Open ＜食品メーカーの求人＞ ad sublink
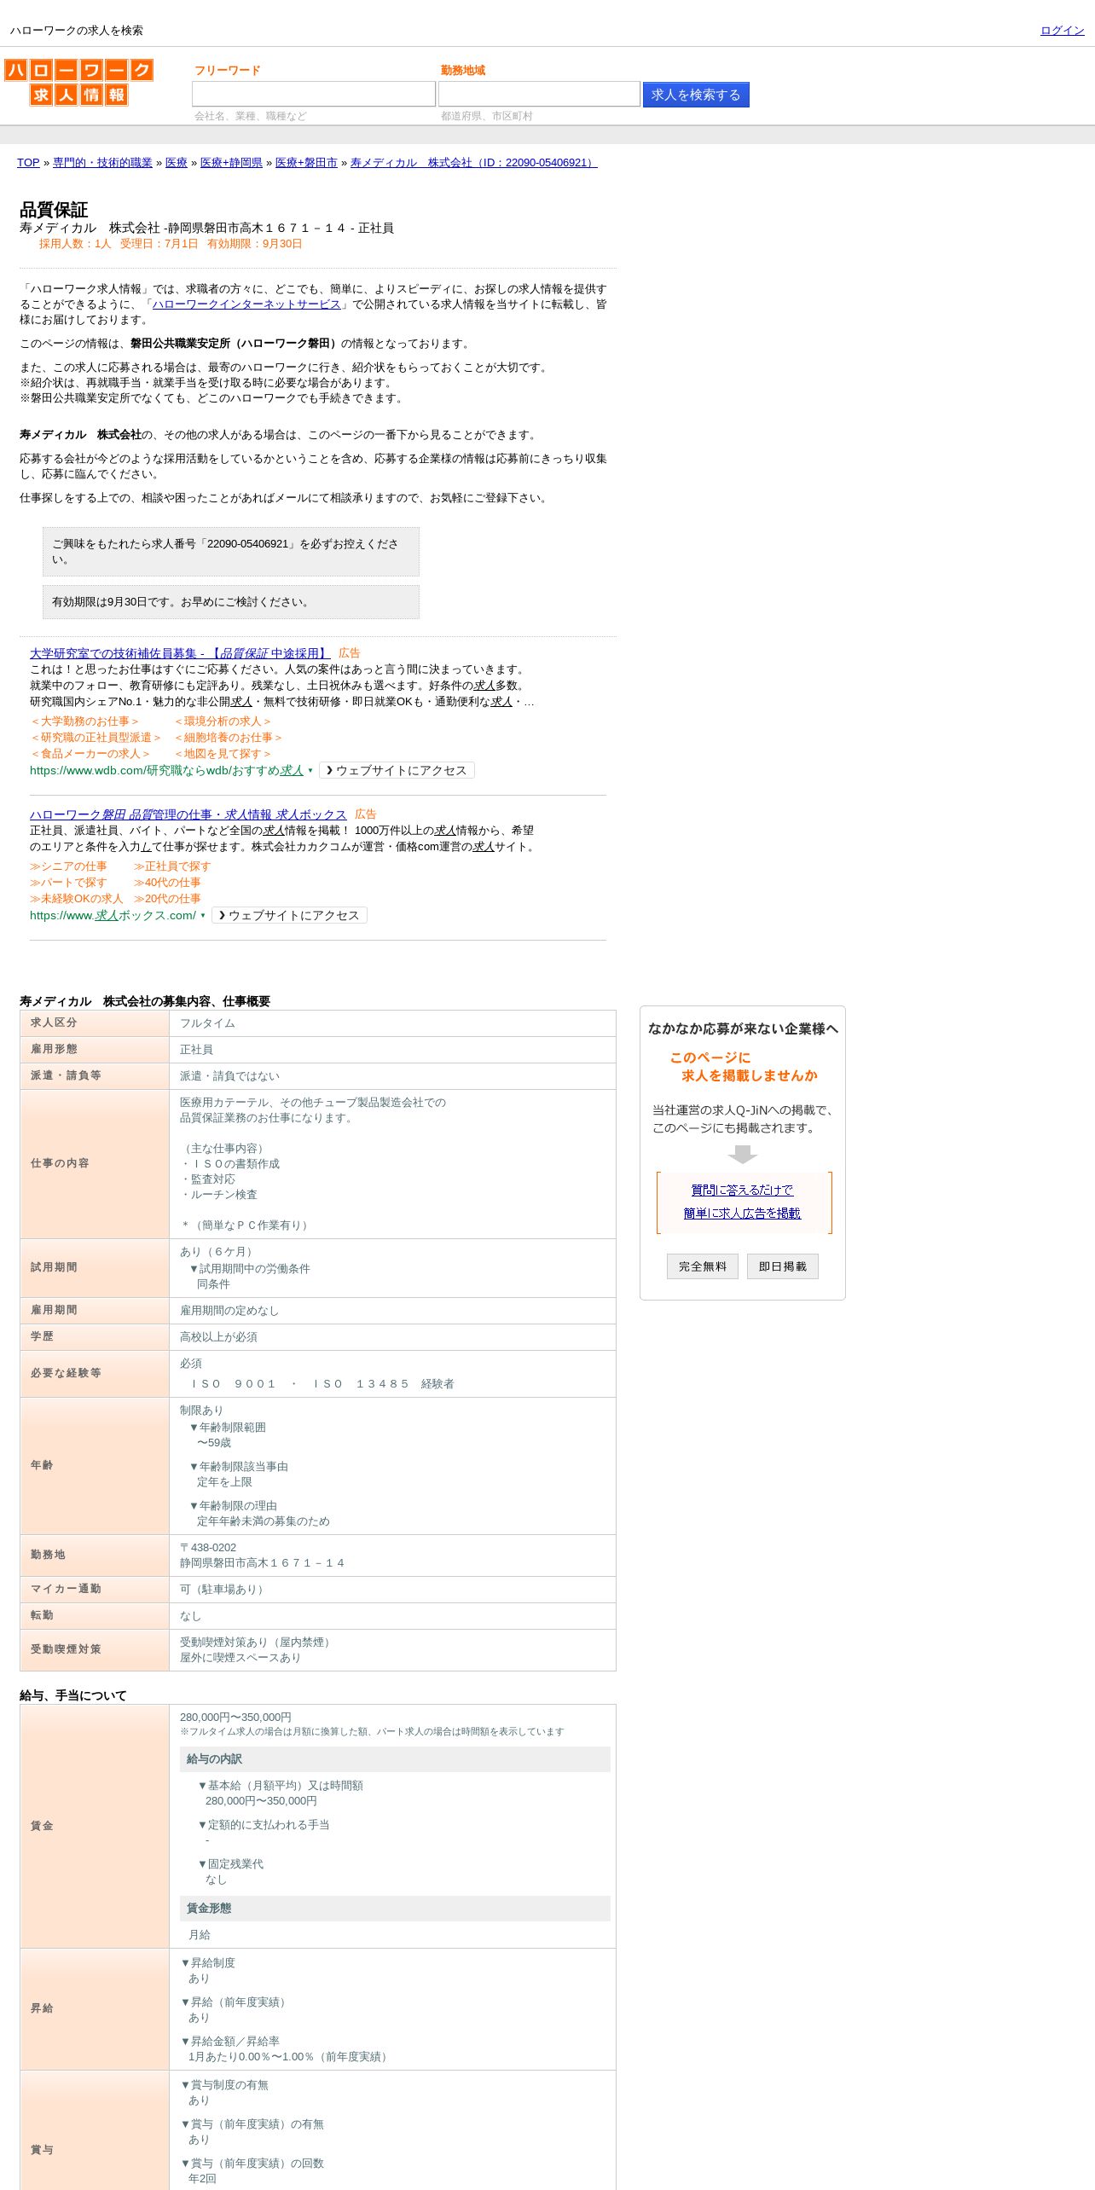The image size is (1095, 2190). coord(90,754)
